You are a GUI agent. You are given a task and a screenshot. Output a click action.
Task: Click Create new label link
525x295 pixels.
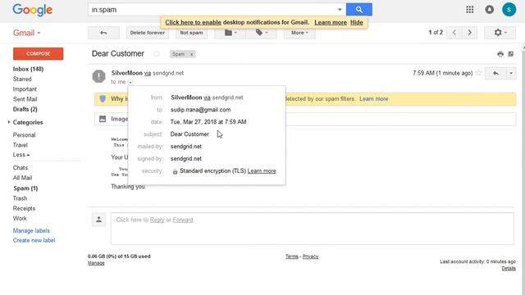pyautogui.click(x=34, y=240)
